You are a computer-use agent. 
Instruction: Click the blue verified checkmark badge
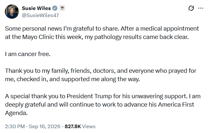tap(55, 8)
